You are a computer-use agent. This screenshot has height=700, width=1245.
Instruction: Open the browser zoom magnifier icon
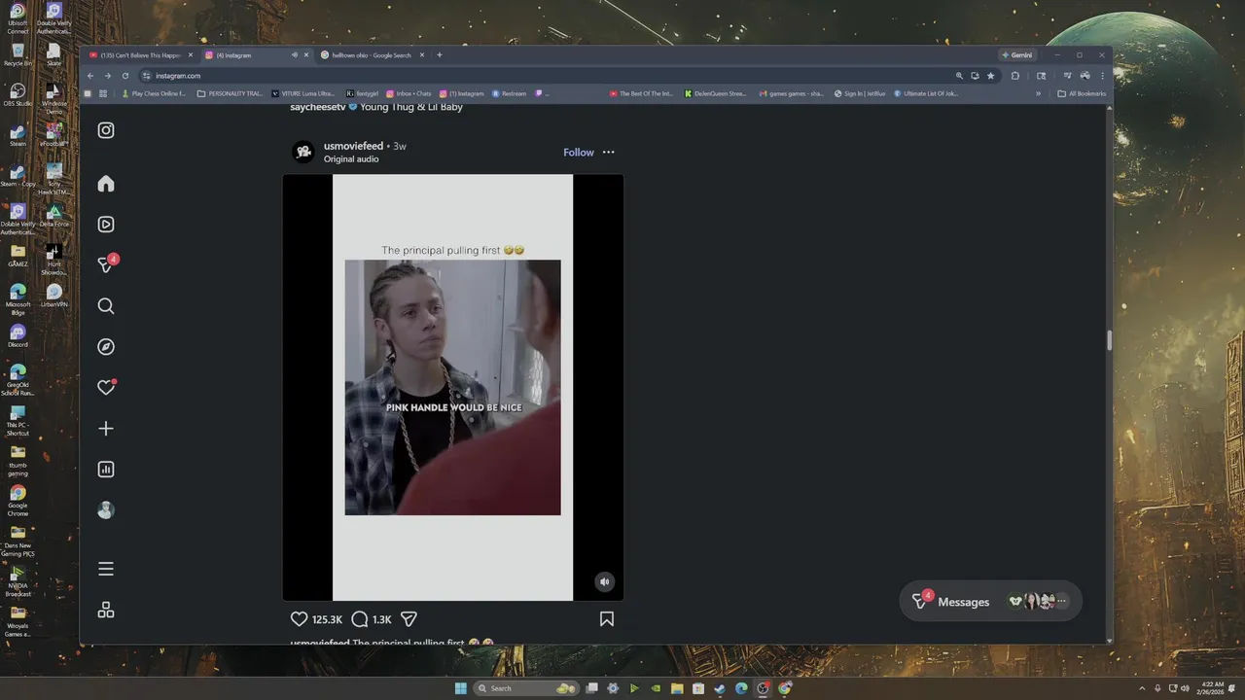pyautogui.click(x=959, y=76)
